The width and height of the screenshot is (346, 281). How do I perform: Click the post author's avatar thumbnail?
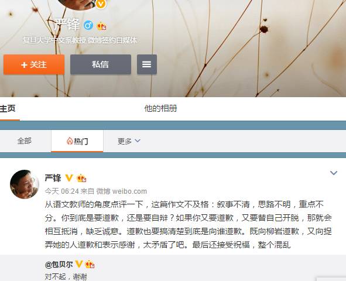(25, 184)
